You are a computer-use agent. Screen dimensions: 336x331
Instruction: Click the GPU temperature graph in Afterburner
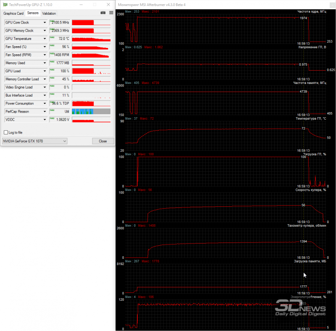pos(225,136)
